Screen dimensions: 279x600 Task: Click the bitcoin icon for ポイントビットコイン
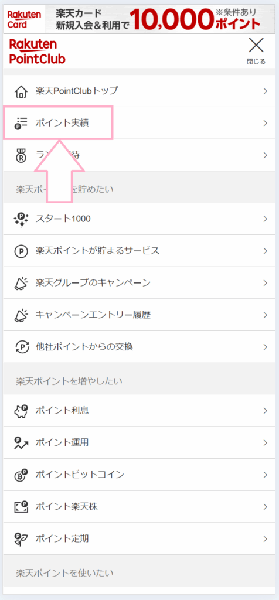[22, 475]
